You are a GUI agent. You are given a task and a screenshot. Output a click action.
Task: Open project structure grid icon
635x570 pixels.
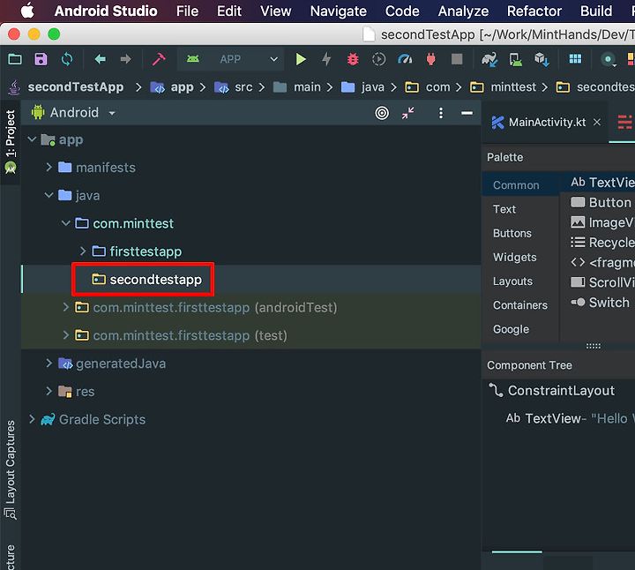click(575, 59)
